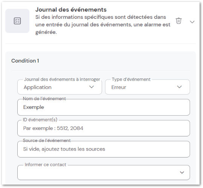This screenshot has height=188, width=203.
Task: Click the Journal des événements title
Action: (x=71, y=10)
